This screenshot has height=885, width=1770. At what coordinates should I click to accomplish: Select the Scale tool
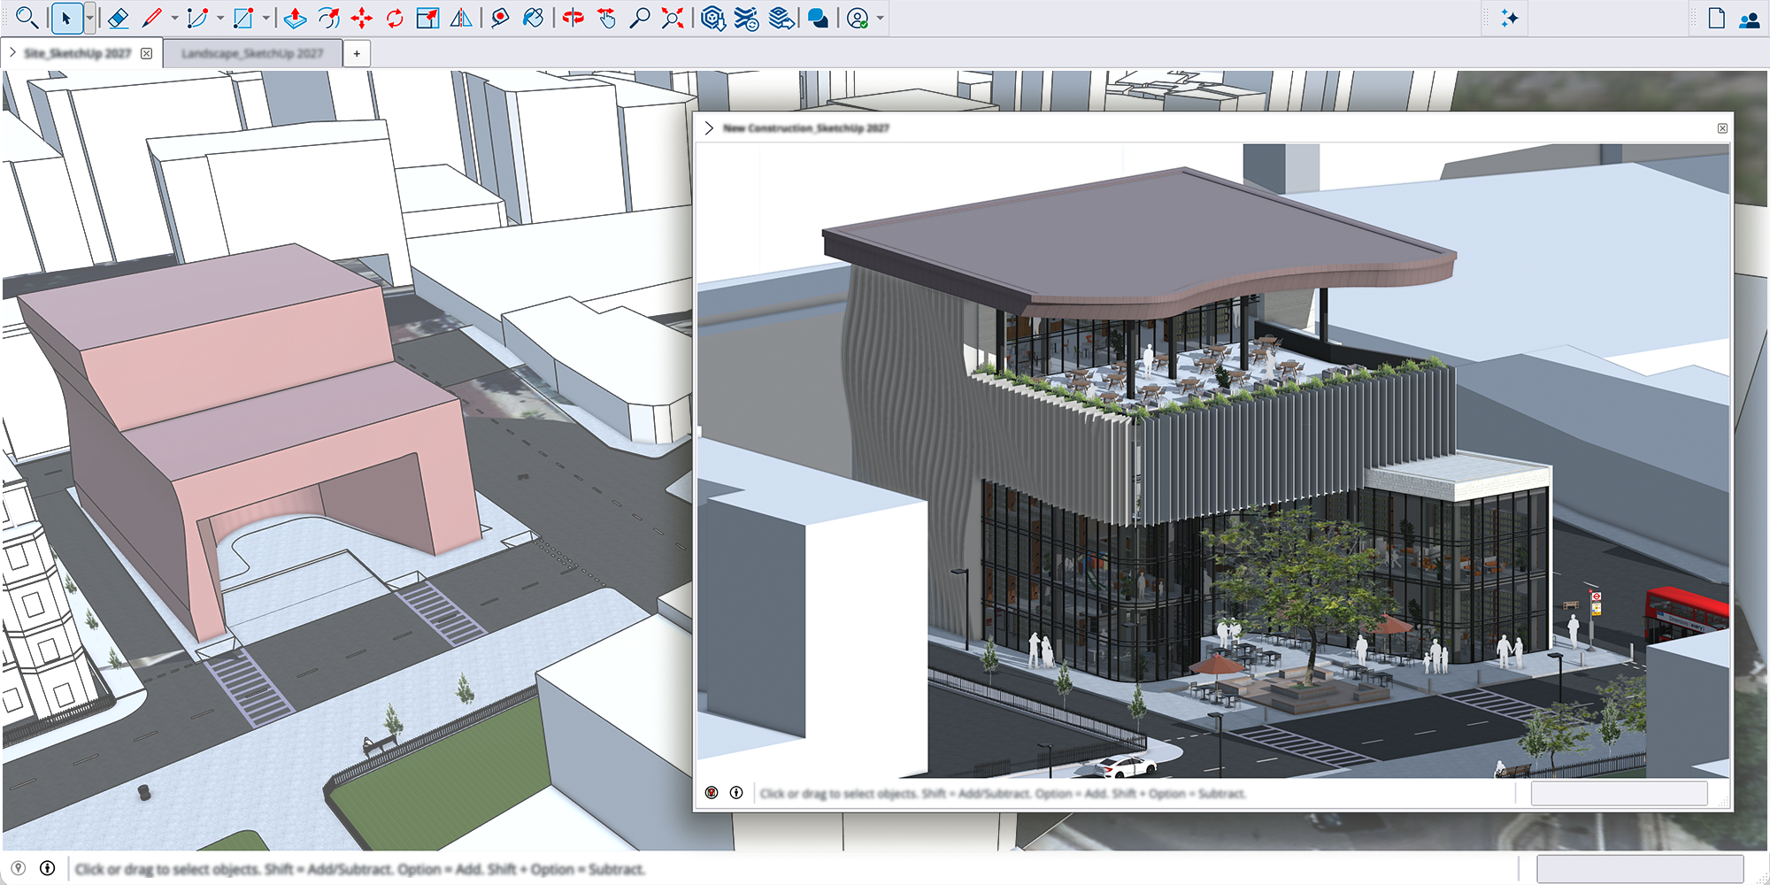pyautogui.click(x=428, y=18)
